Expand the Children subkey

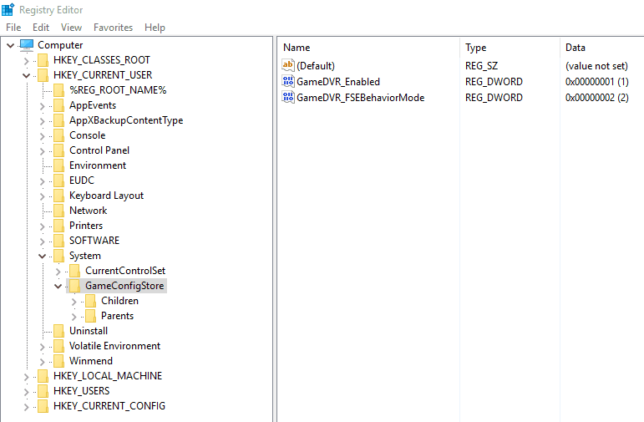tap(74, 302)
